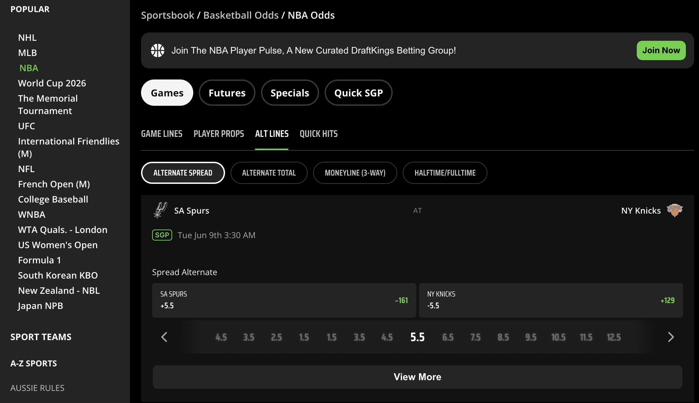This screenshot has width=699, height=403.
Task: Open the Sportsbook breadcrumb link
Action: click(168, 15)
